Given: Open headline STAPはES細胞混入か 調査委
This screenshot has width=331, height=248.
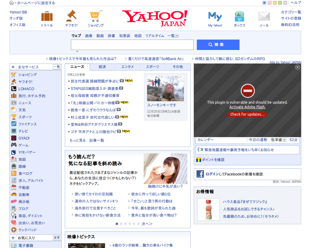Looking at the screenshot, I should [95, 88].
